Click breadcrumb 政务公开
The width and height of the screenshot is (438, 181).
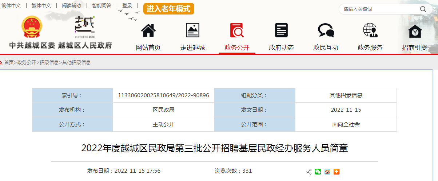point(27,62)
